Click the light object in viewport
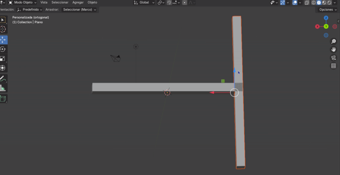The width and height of the screenshot is (340, 175). click(136, 46)
